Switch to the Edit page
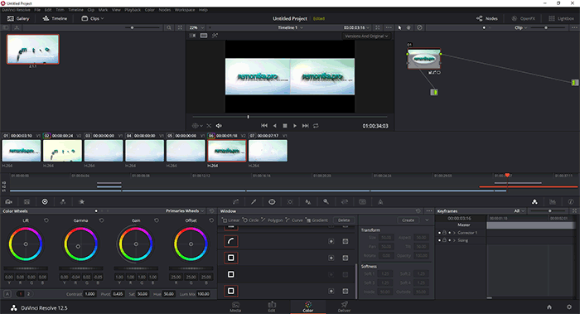This screenshot has height=314, width=580. pos(272,307)
